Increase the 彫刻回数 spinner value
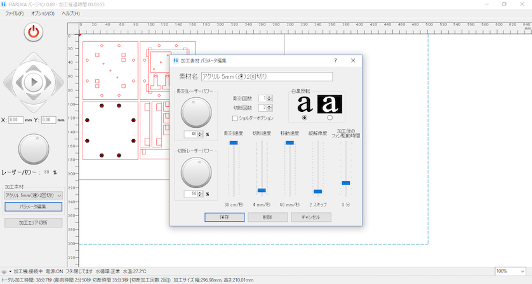The image size is (532, 284). 270,97
